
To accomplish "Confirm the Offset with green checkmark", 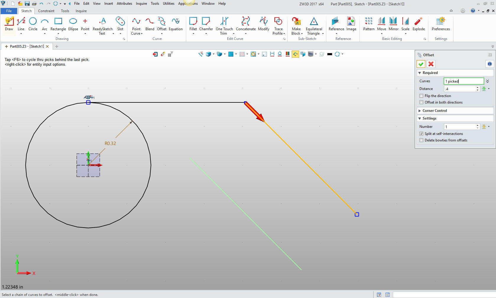I will [421, 64].
